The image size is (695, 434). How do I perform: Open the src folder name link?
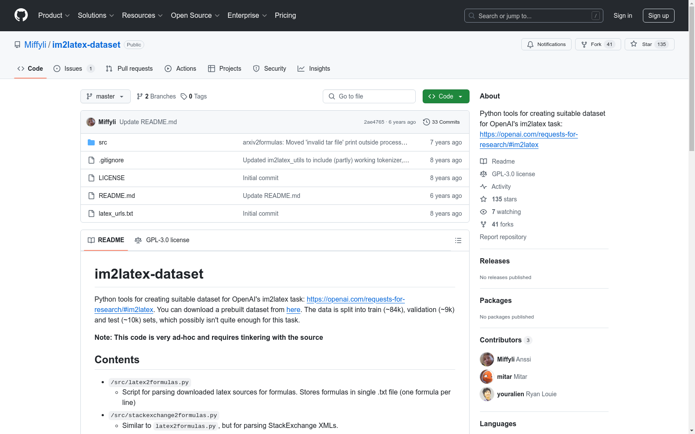point(103,142)
